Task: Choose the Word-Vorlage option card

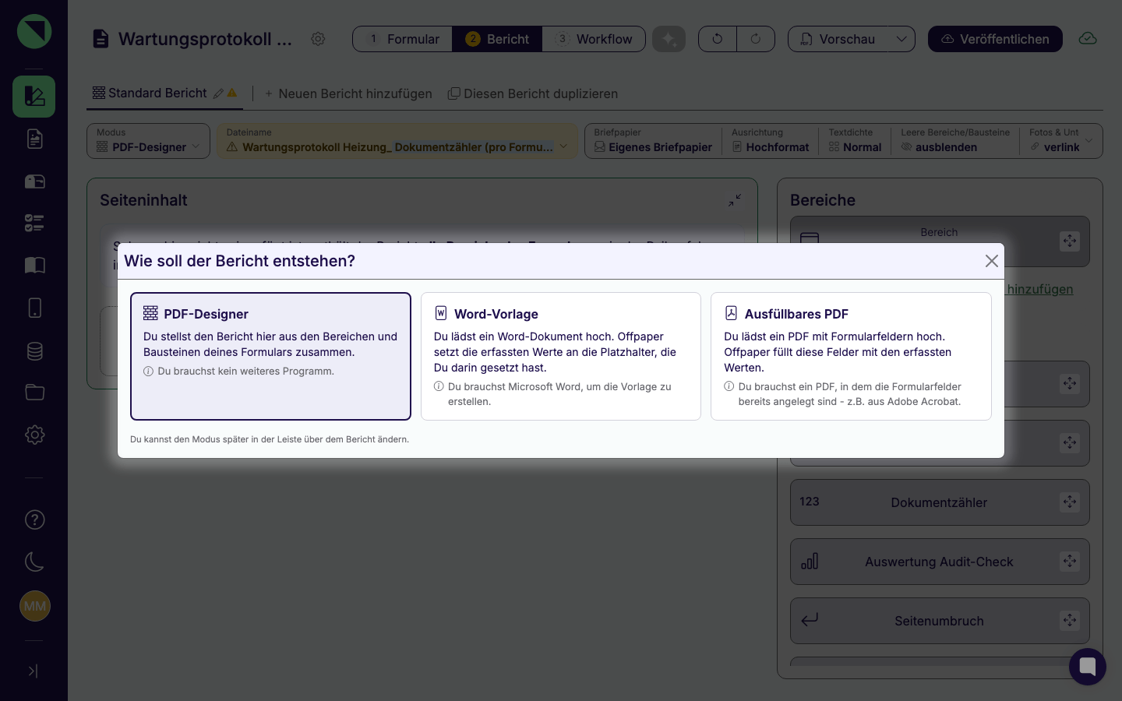Action: (561, 356)
